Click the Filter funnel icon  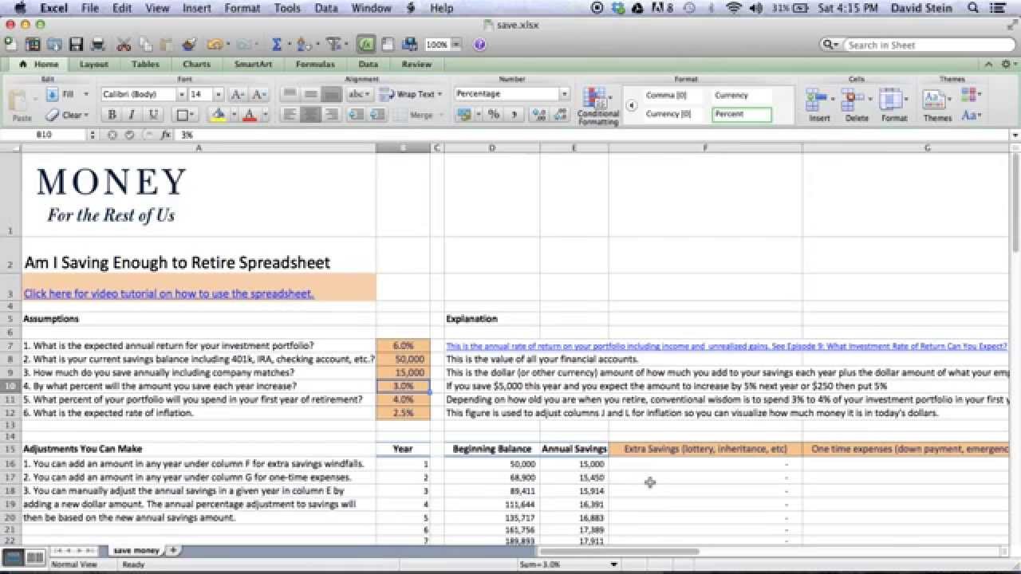point(334,45)
